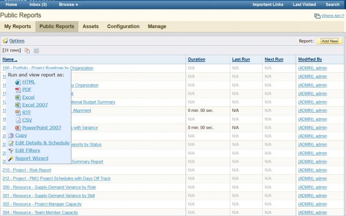The width and height of the screenshot is (346, 216).
Task: Open 100 - Portfolio - Project Roadmap by Organization
Action: tap(48, 68)
